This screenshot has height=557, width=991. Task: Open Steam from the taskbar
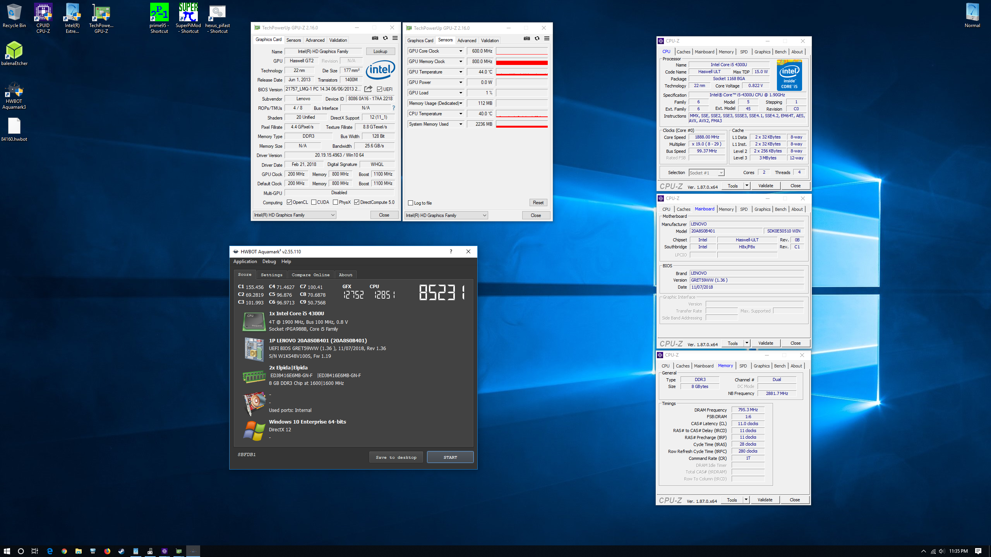[122, 551]
